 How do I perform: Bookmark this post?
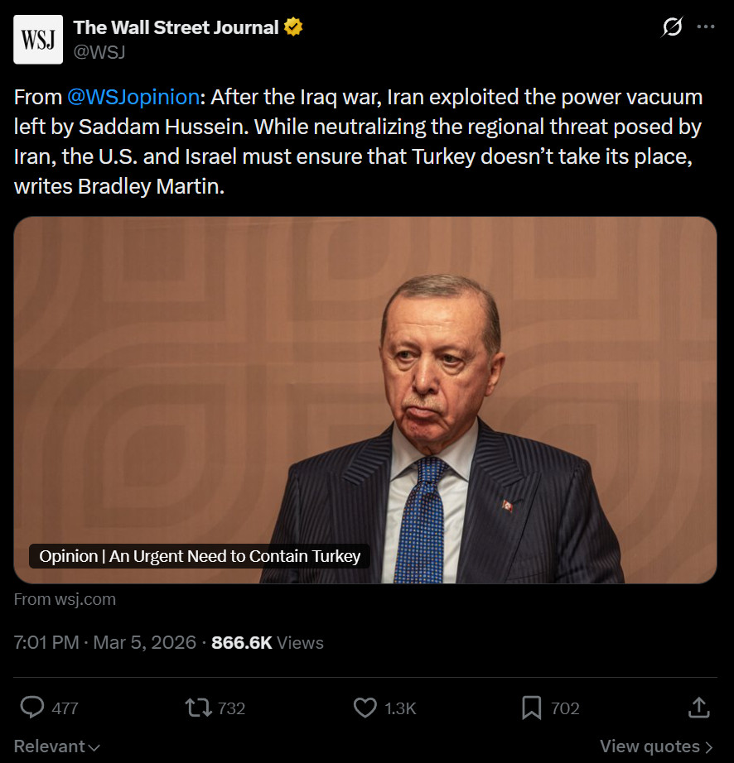[x=531, y=708]
